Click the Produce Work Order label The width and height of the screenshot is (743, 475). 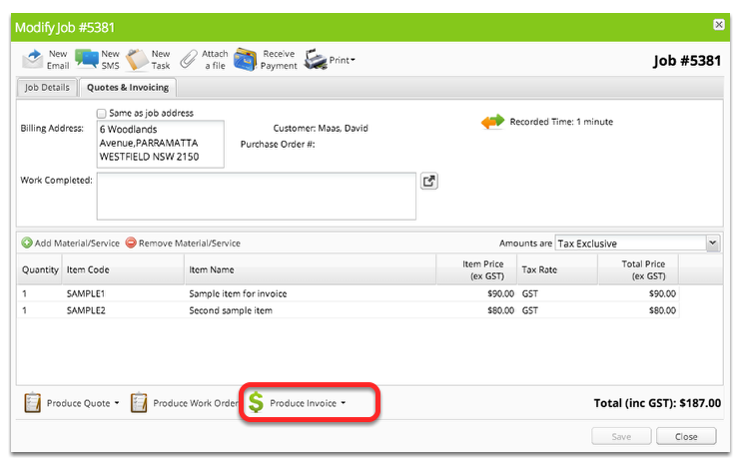click(195, 403)
